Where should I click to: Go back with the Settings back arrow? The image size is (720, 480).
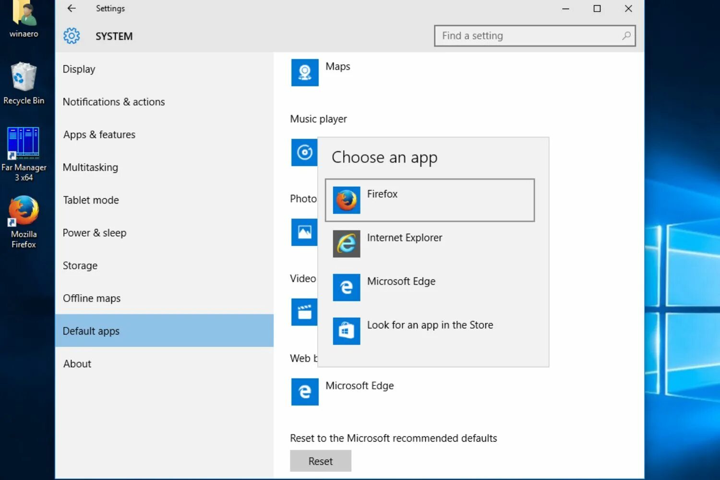coord(72,8)
